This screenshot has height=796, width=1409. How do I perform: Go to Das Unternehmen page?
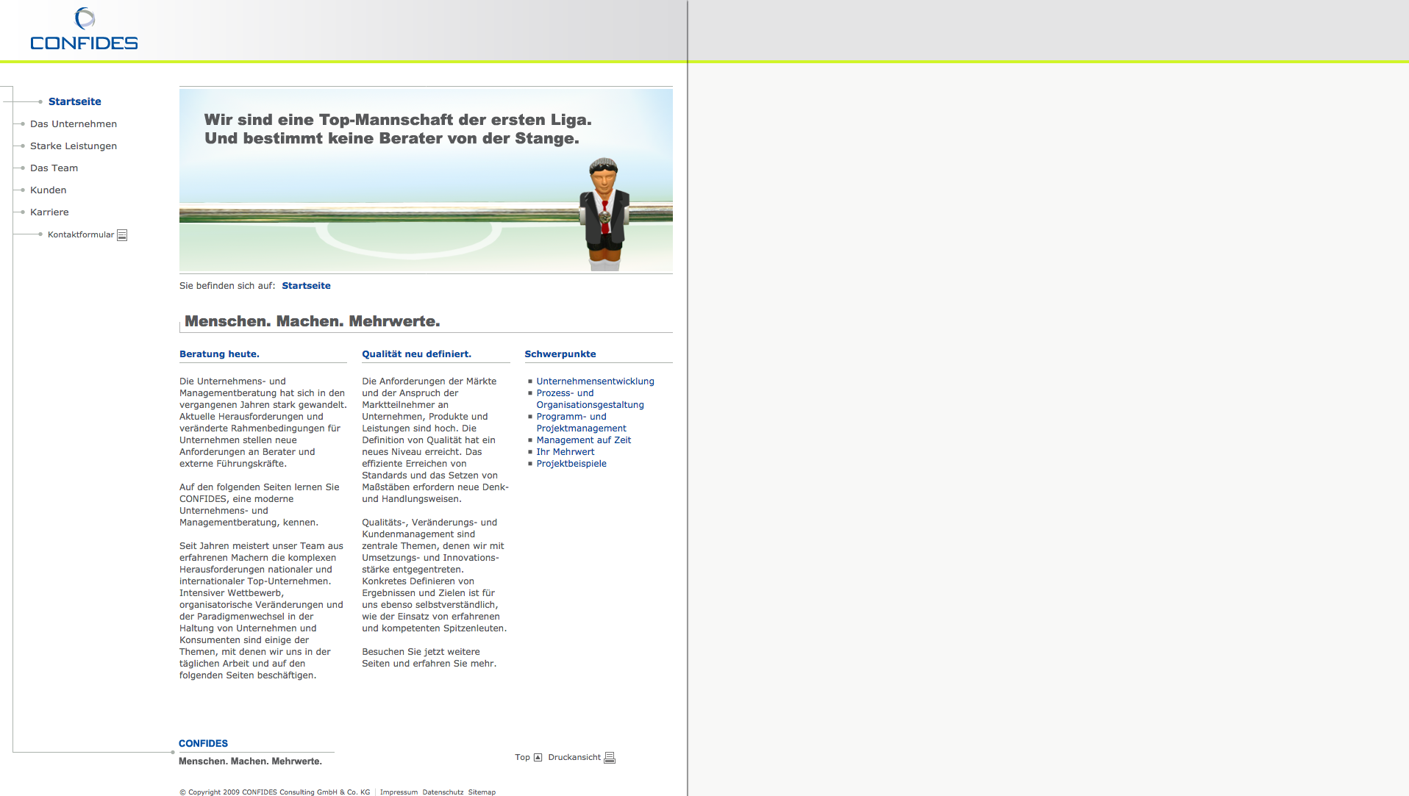(x=74, y=124)
